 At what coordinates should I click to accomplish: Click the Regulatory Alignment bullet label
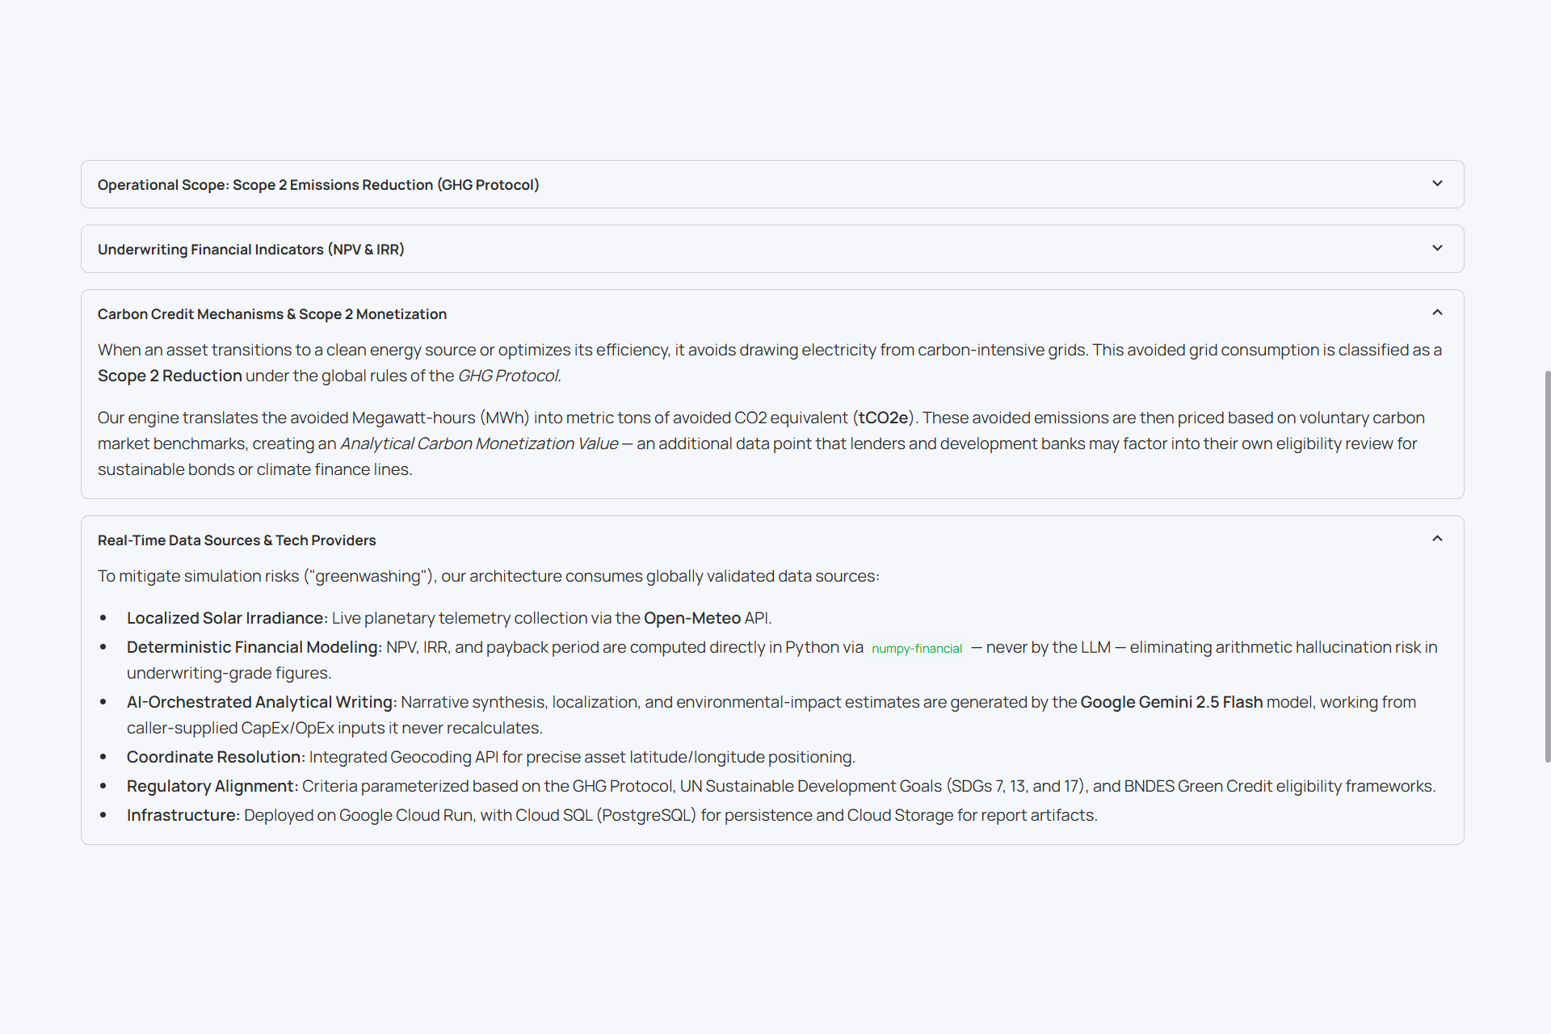(x=212, y=786)
